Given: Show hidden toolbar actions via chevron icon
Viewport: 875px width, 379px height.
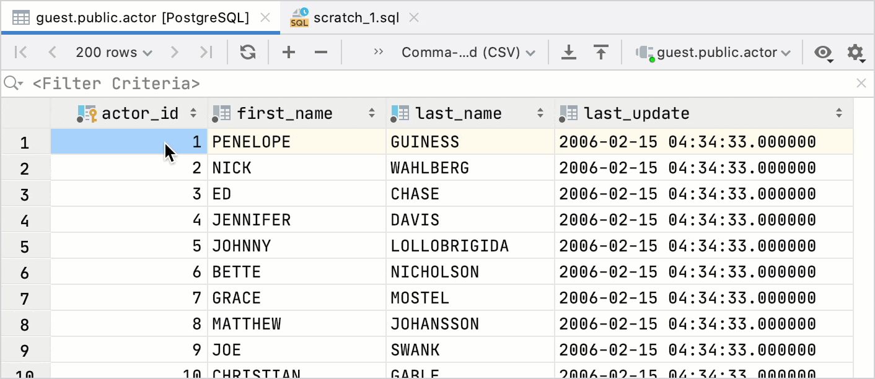Looking at the screenshot, I should click(378, 52).
